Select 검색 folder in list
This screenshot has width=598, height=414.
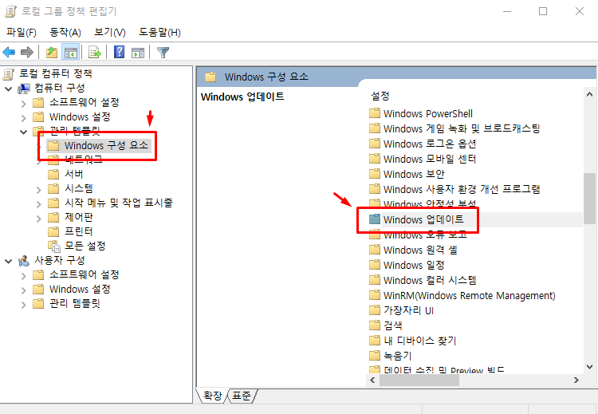click(x=393, y=325)
